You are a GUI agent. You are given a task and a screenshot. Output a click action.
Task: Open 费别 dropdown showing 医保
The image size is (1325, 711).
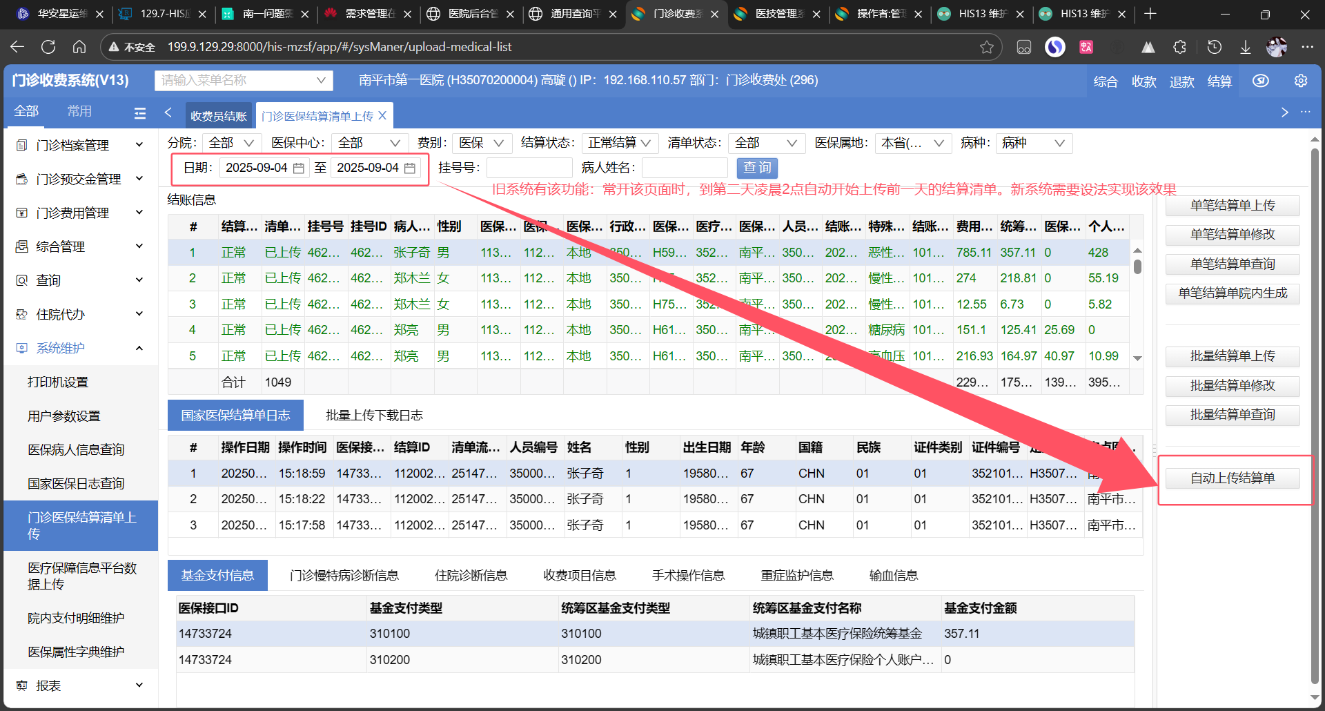tap(482, 143)
